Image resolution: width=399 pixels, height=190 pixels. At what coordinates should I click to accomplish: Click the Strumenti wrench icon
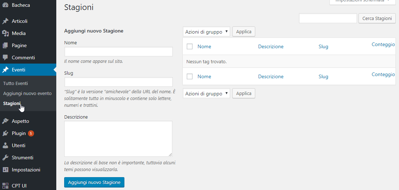[5, 157]
